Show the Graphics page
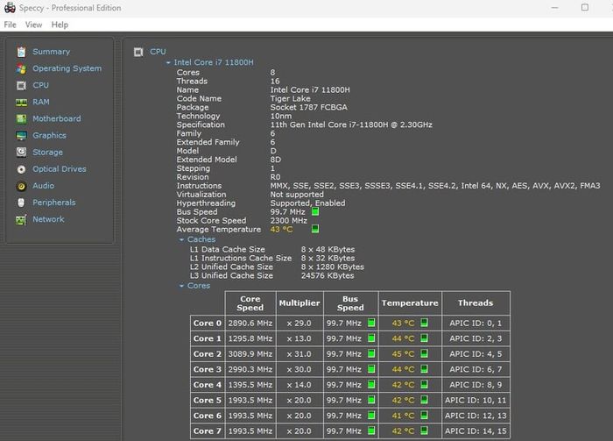 coord(49,135)
